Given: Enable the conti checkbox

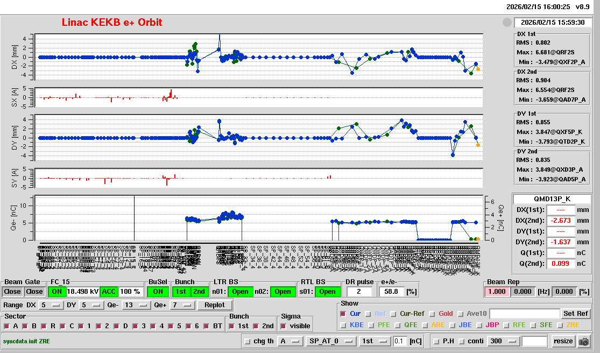Looking at the screenshot, I should coord(462,341).
